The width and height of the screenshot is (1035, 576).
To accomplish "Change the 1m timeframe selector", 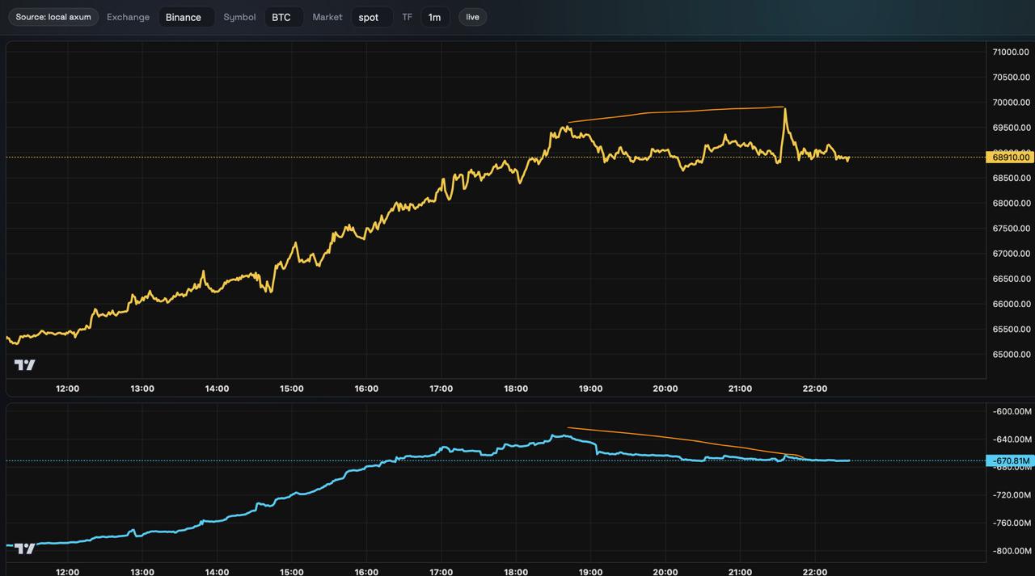I will point(435,17).
